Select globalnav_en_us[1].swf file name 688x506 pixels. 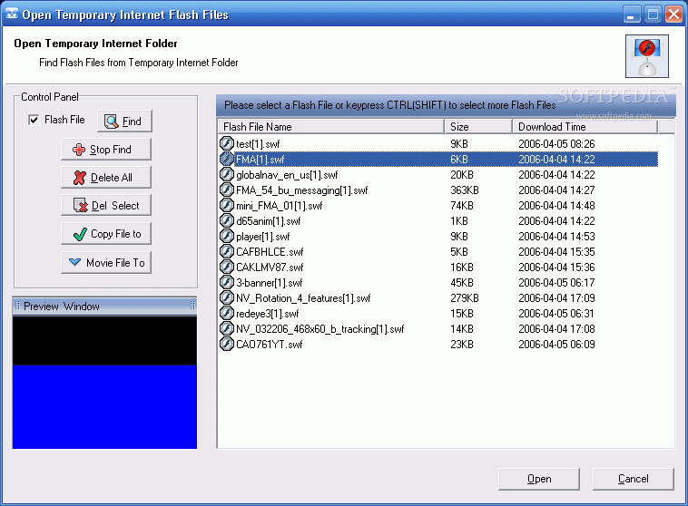point(287,175)
